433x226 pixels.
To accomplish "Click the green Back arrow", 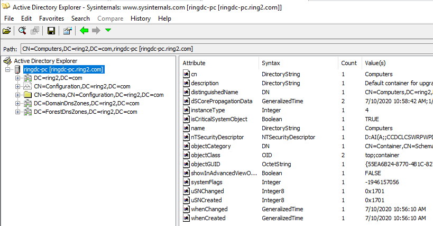I will (84, 31).
